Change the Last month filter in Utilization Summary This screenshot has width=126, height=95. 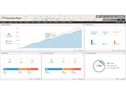pyautogui.click(x=81, y=50)
